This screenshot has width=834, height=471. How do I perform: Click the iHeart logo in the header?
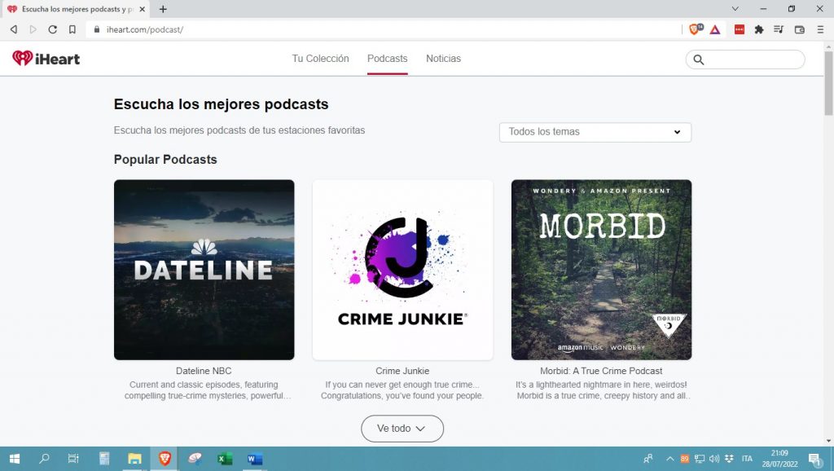point(46,59)
